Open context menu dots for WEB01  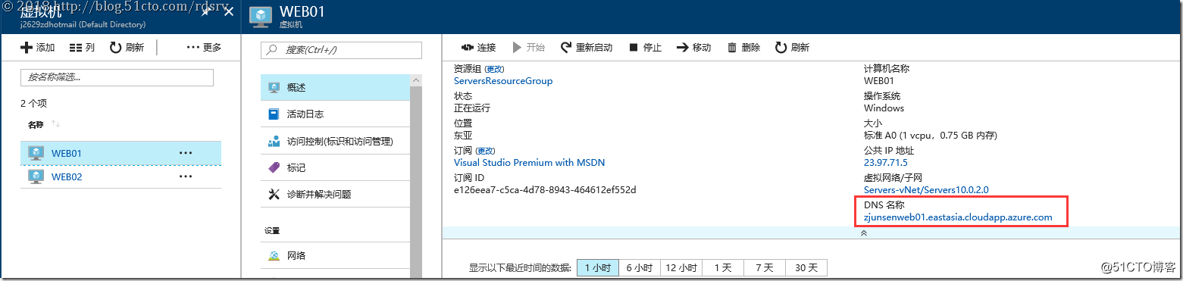coord(186,153)
